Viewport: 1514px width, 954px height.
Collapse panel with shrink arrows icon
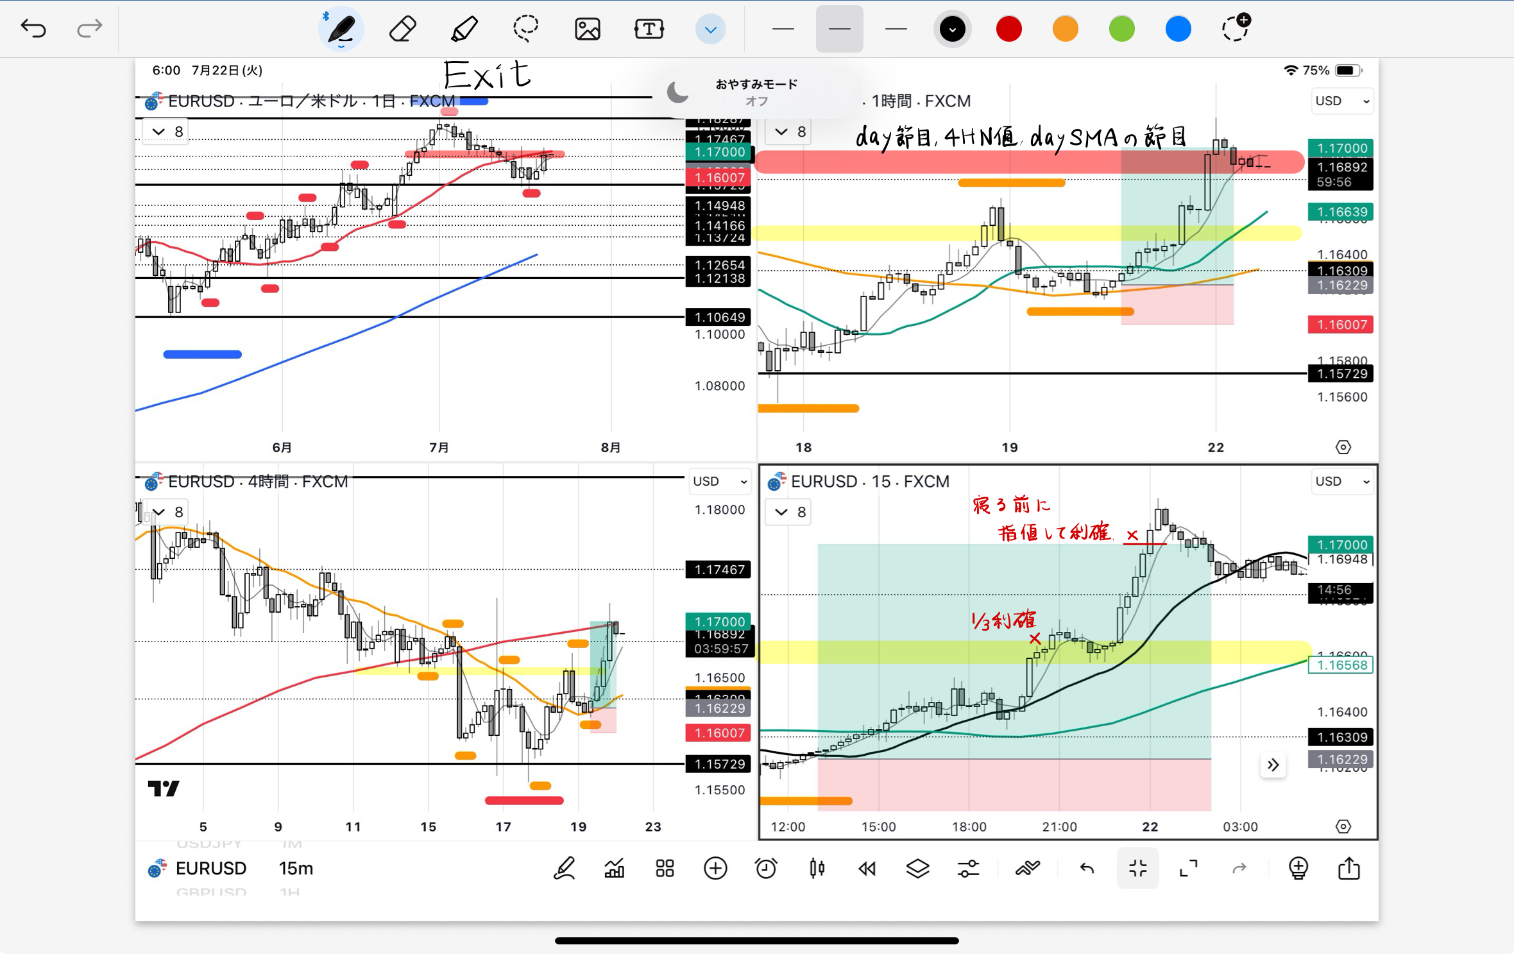1137,868
